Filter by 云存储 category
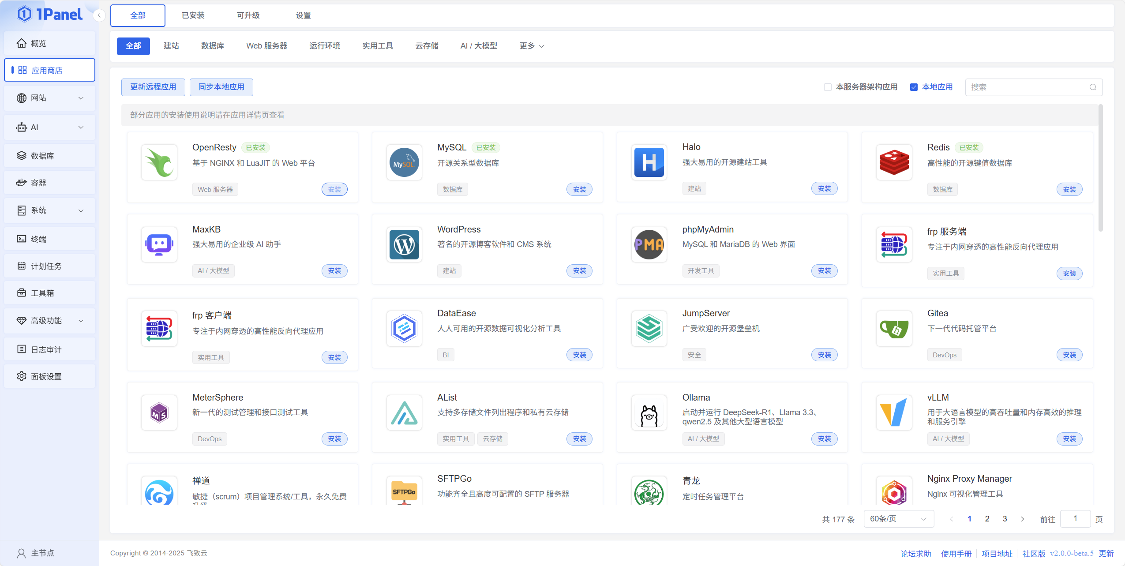 (x=427, y=46)
